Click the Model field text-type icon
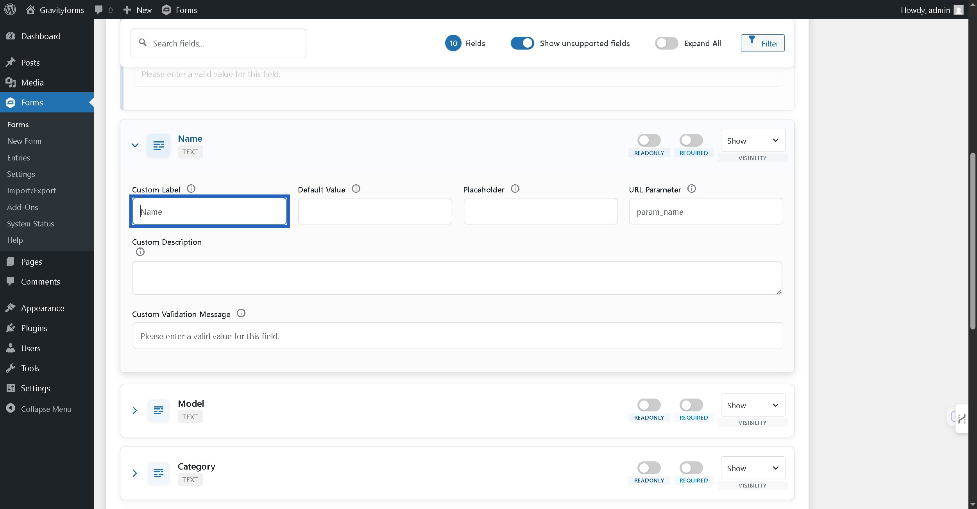 [158, 410]
